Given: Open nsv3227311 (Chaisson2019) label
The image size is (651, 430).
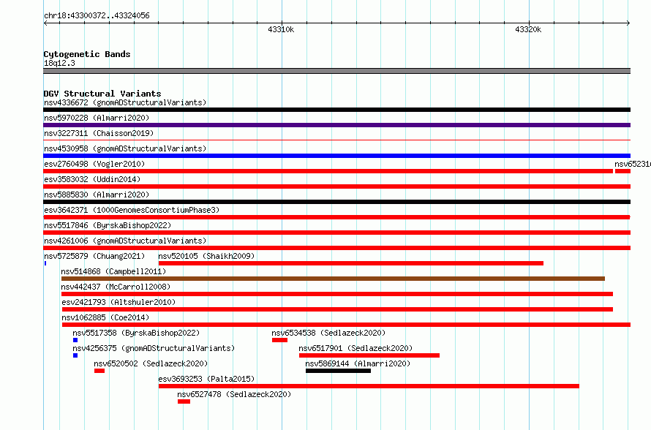Looking at the screenshot, I should pyautogui.click(x=99, y=133).
